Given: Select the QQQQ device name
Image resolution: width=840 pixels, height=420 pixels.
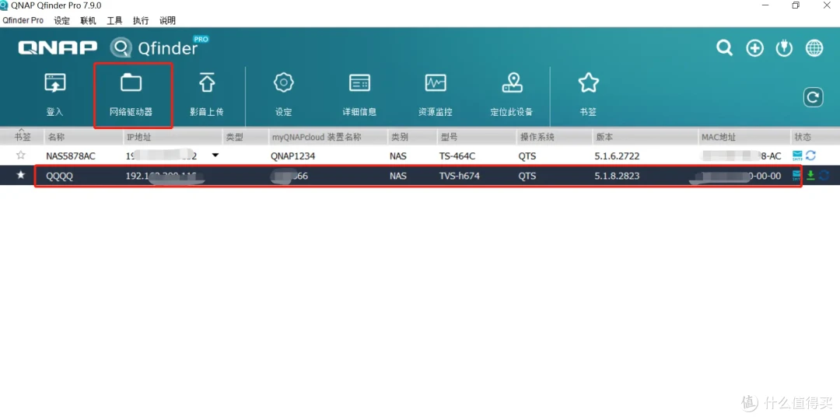Looking at the screenshot, I should (59, 176).
